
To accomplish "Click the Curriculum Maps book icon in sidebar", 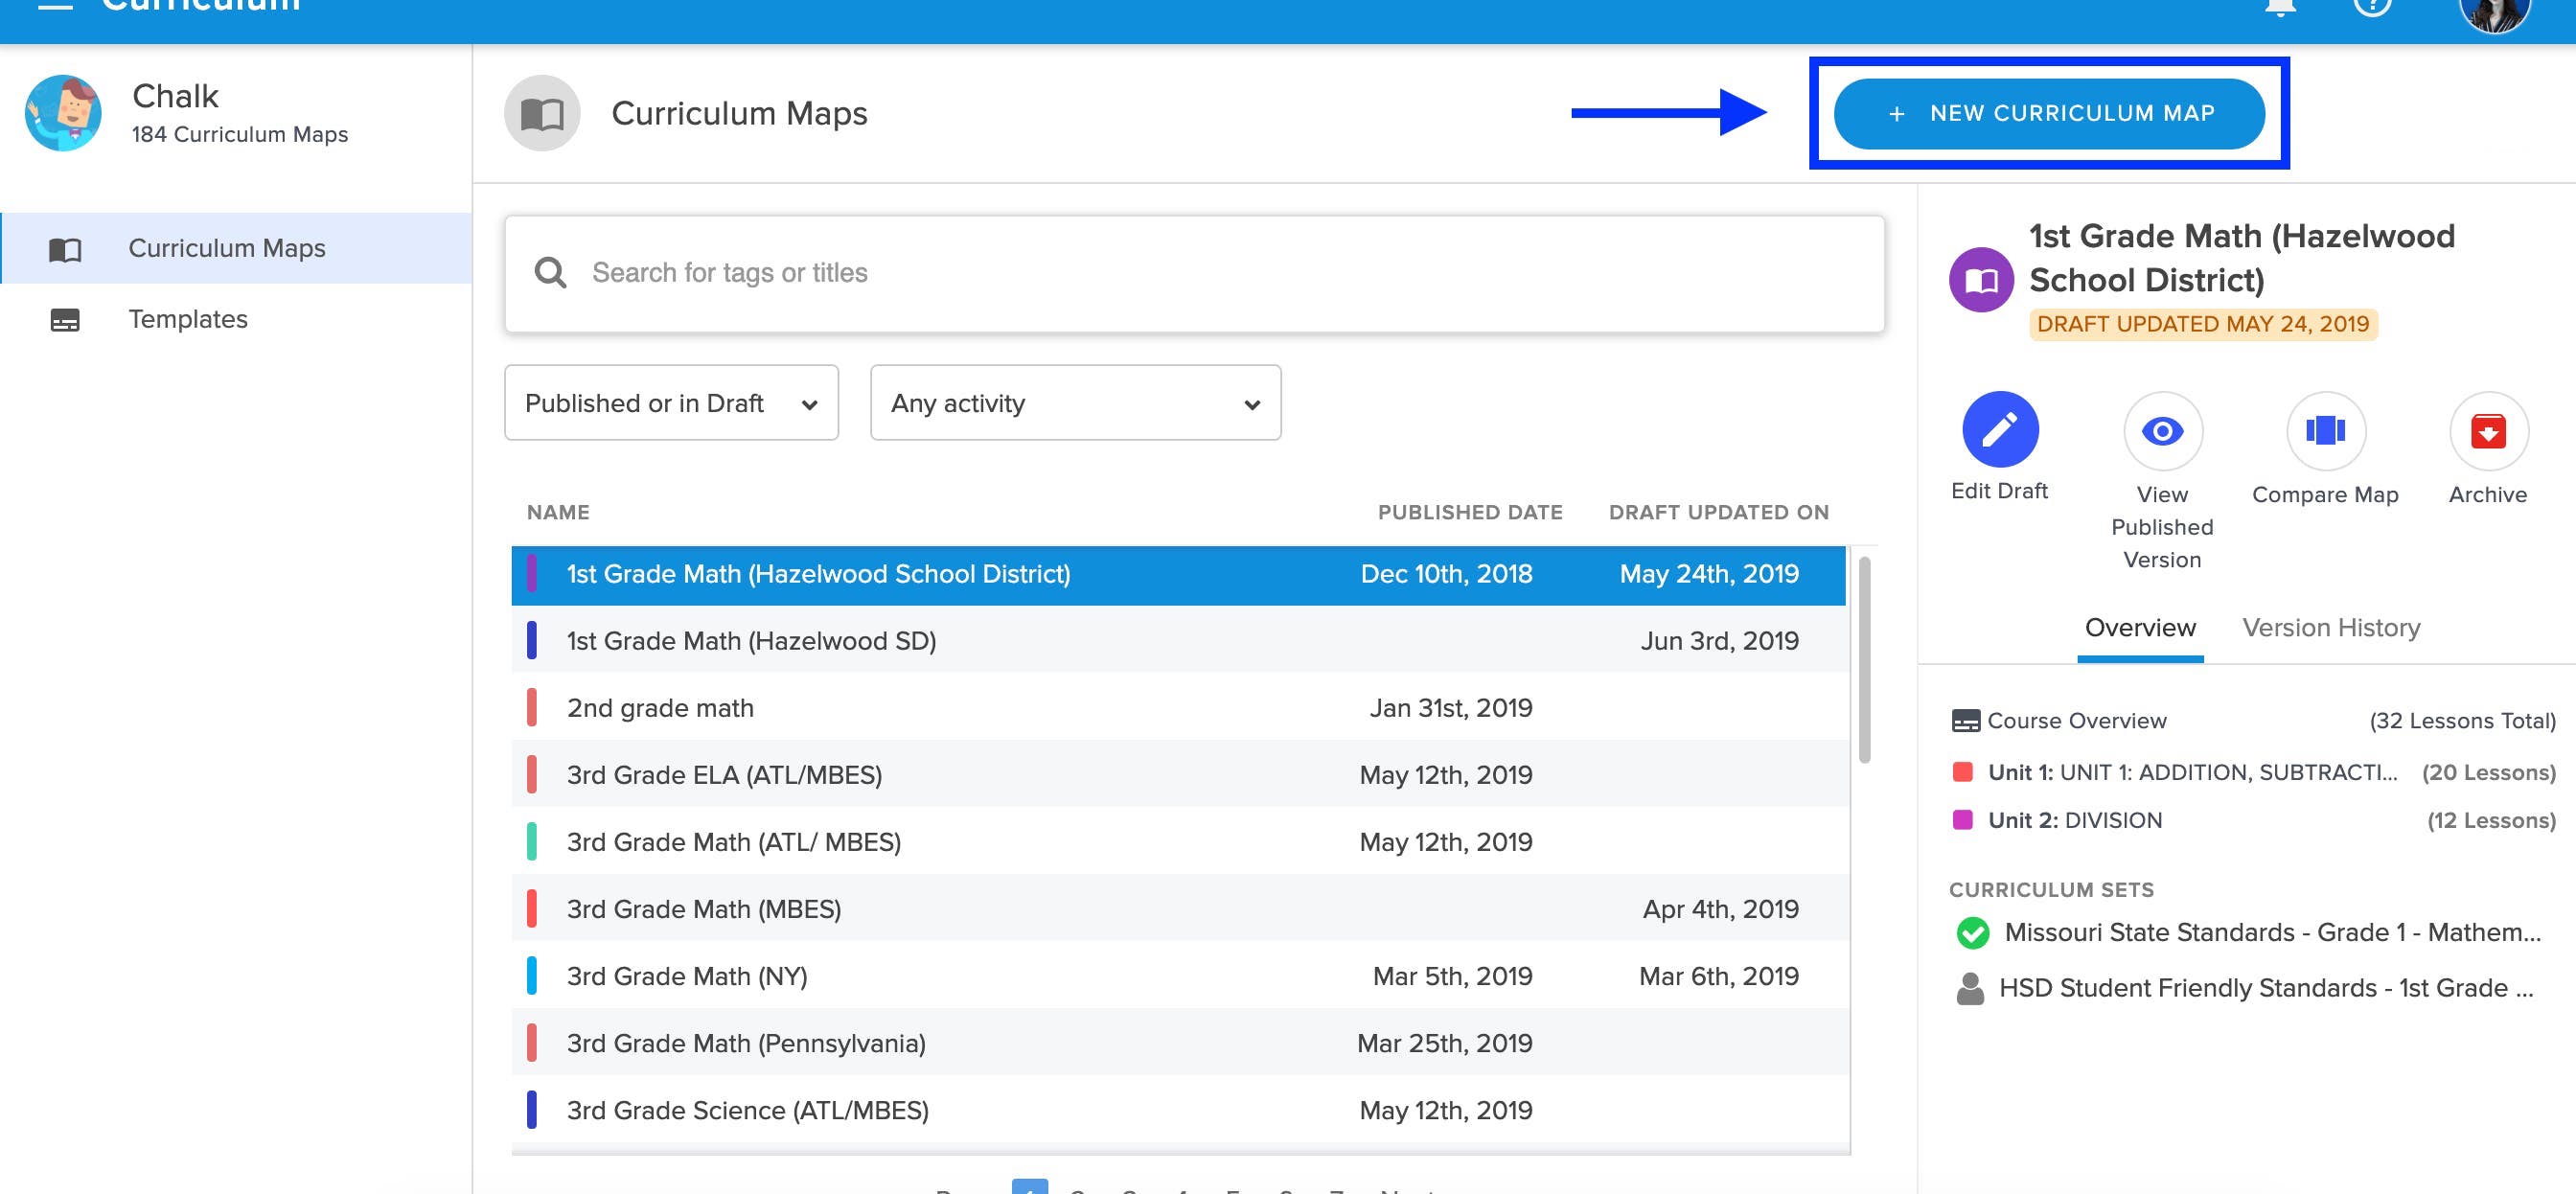I will tap(65, 249).
